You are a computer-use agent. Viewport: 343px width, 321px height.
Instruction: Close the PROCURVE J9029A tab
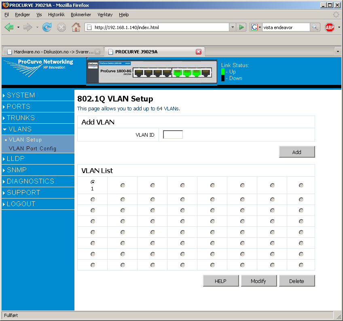199,52
